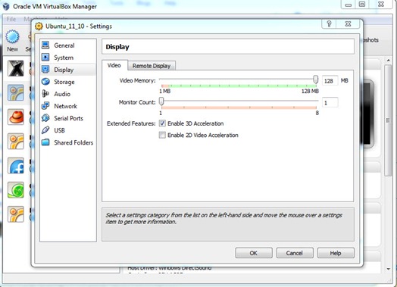Select the Fedora VM icon in the list
This screenshot has height=287, width=397.
pyautogui.click(x=16, y=166)
